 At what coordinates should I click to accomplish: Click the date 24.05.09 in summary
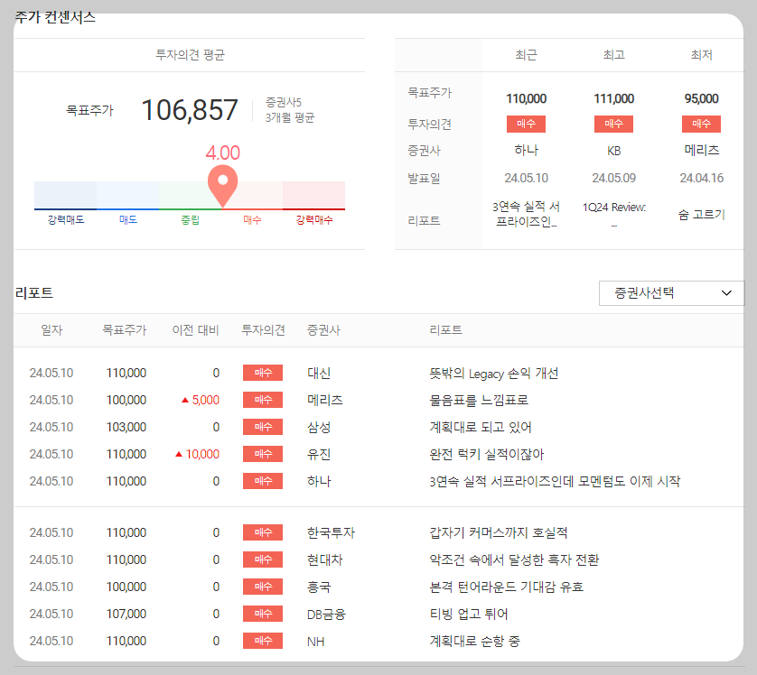click(613, 179)
